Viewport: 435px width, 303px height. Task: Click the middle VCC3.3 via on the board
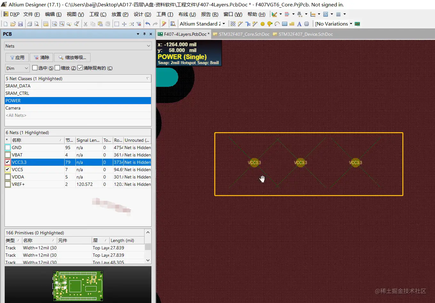(300, 163)
